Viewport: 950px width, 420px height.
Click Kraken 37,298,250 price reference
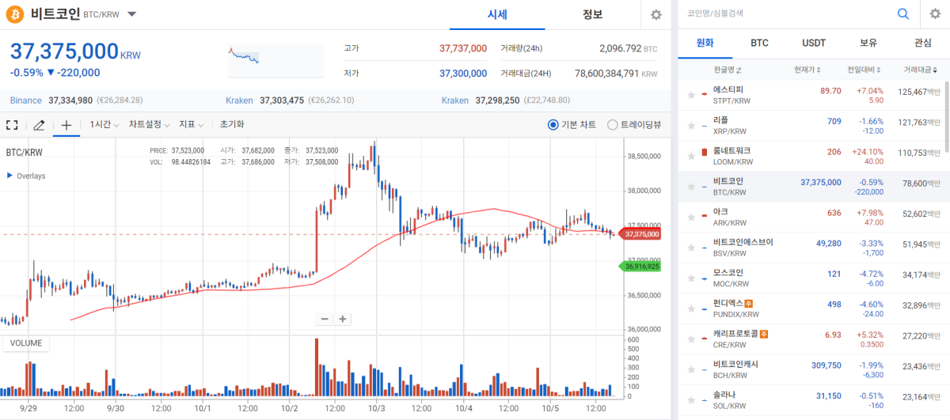tap(506, 100)
